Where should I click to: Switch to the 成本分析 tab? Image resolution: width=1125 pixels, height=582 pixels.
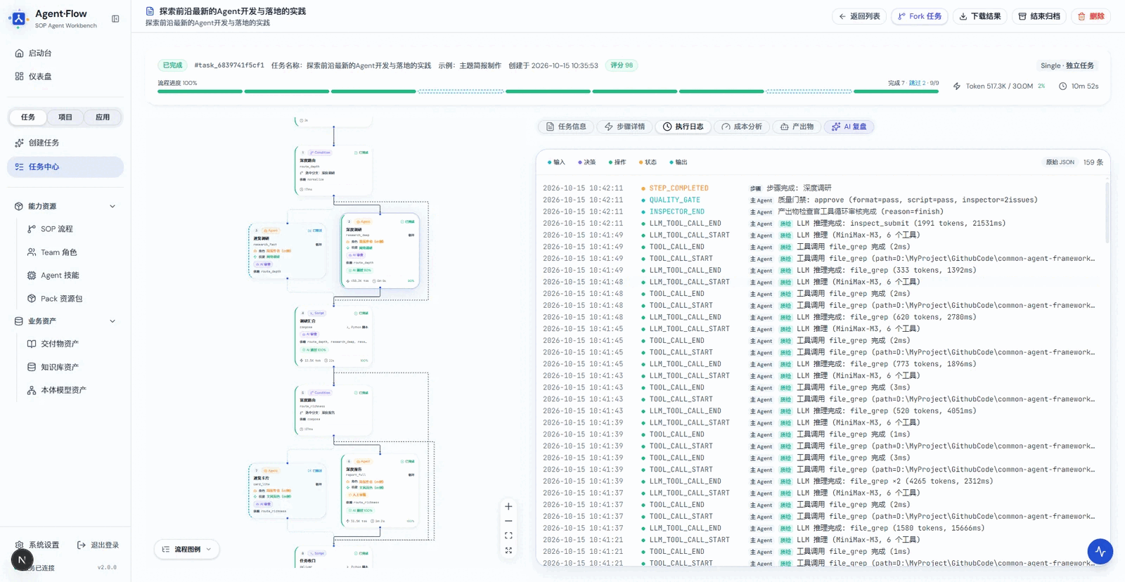(742, 127)
